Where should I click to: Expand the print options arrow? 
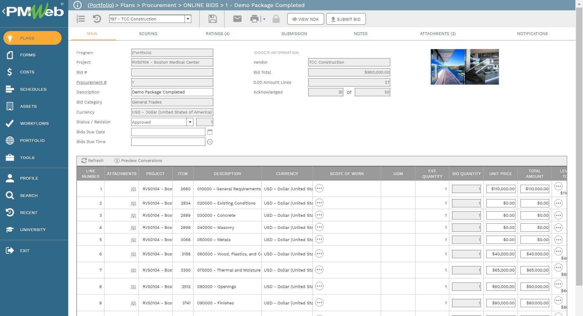264,19
